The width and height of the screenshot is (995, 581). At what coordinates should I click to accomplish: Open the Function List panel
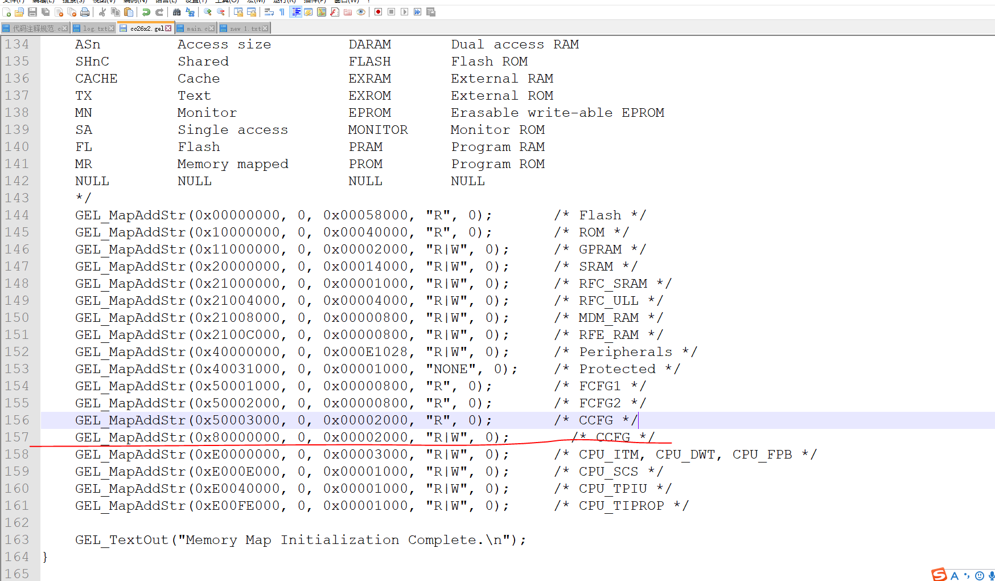[x=335, y=12]
